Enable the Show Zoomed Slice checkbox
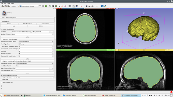Screen dimensions: 173x97 coord(2,83)
